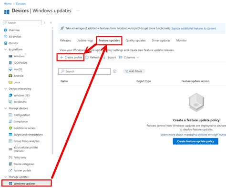Select the Android platform icon
The height and width of the screenshot is (188, 226).
click(x=10, y=76)
